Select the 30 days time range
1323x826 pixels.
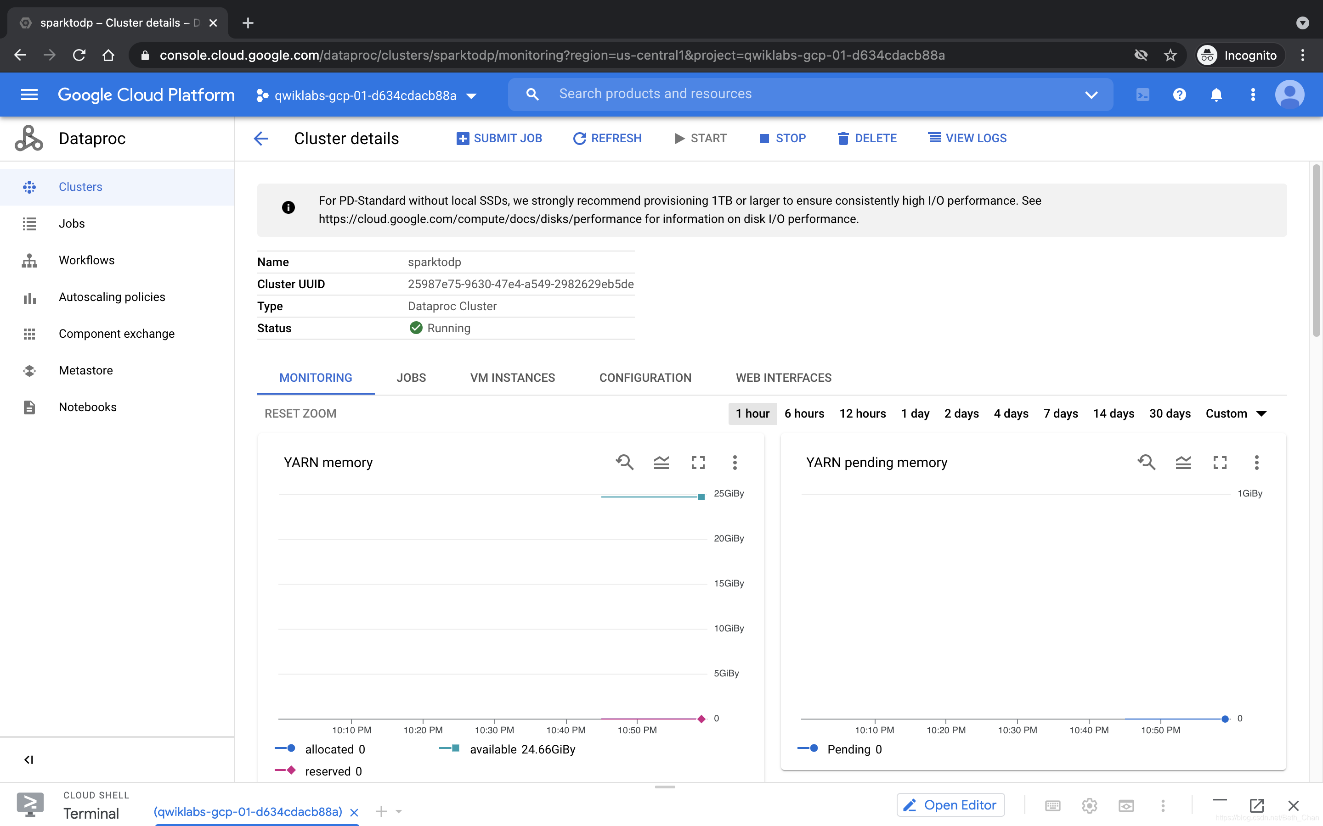pos(1170,413)
